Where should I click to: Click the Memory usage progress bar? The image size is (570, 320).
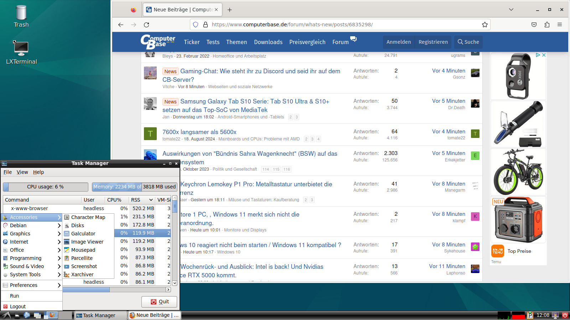click(135, 187)
